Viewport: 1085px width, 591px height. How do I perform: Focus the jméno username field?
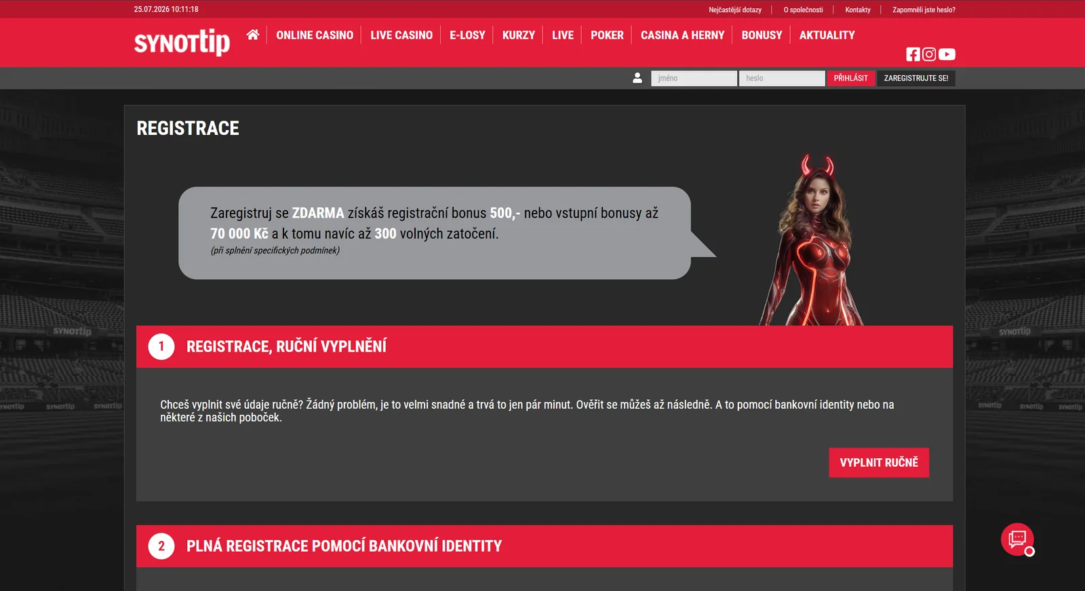694,78
